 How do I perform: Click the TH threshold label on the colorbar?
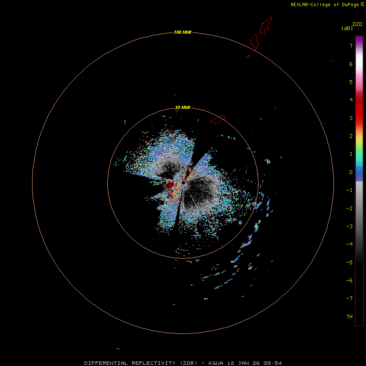pos(349,317)
